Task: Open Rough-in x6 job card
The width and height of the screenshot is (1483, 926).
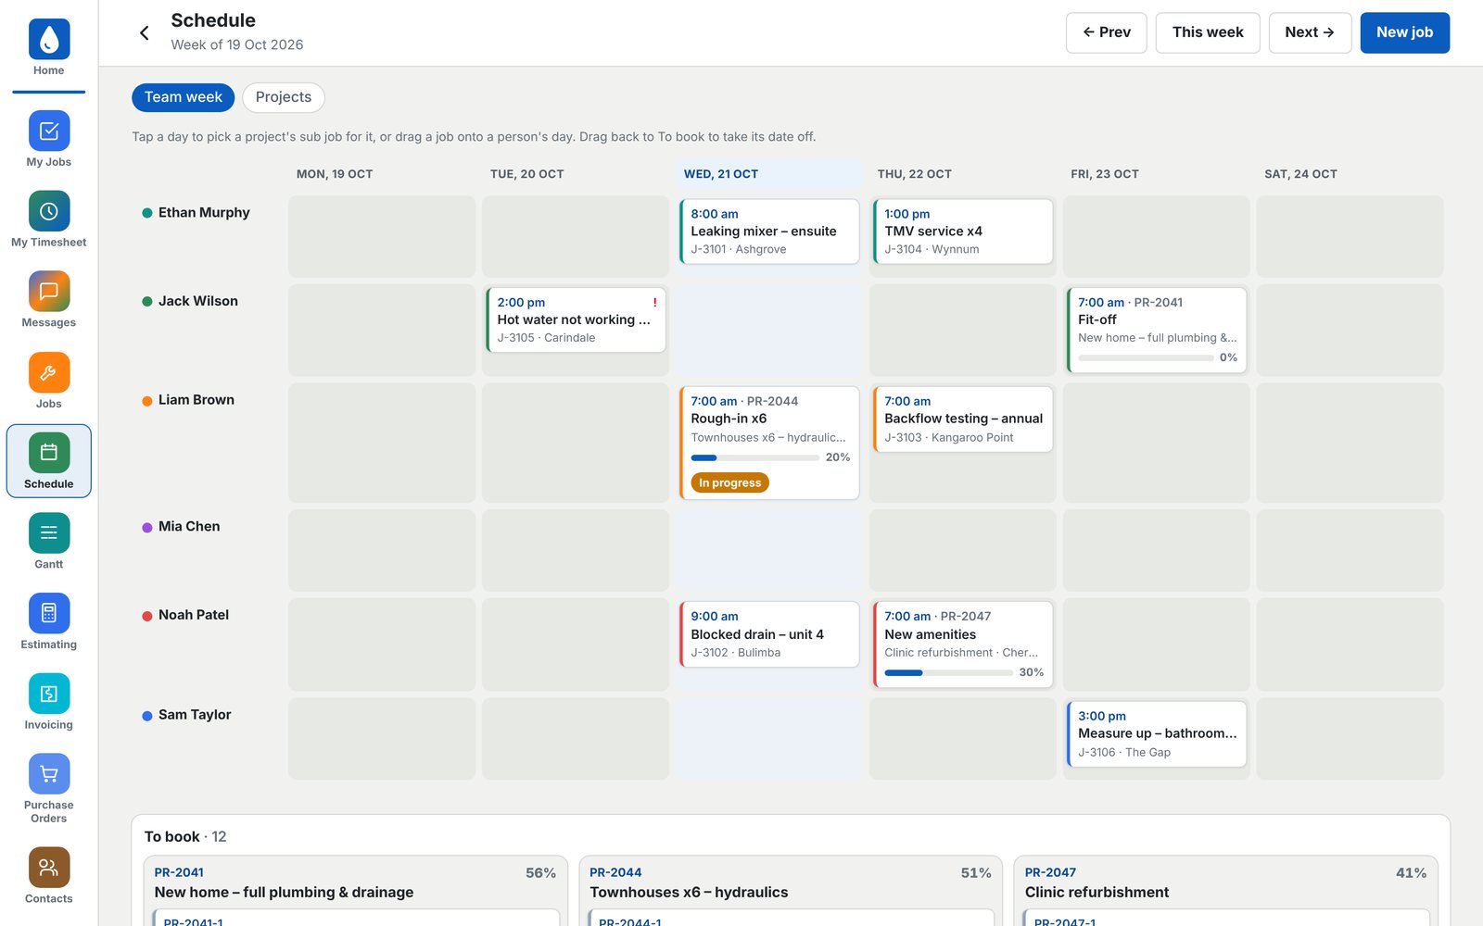Action: coord(769,443)
